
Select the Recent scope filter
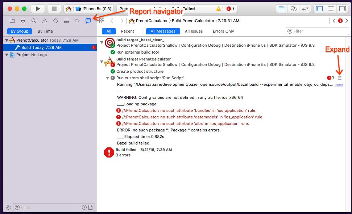pos(127,31)
